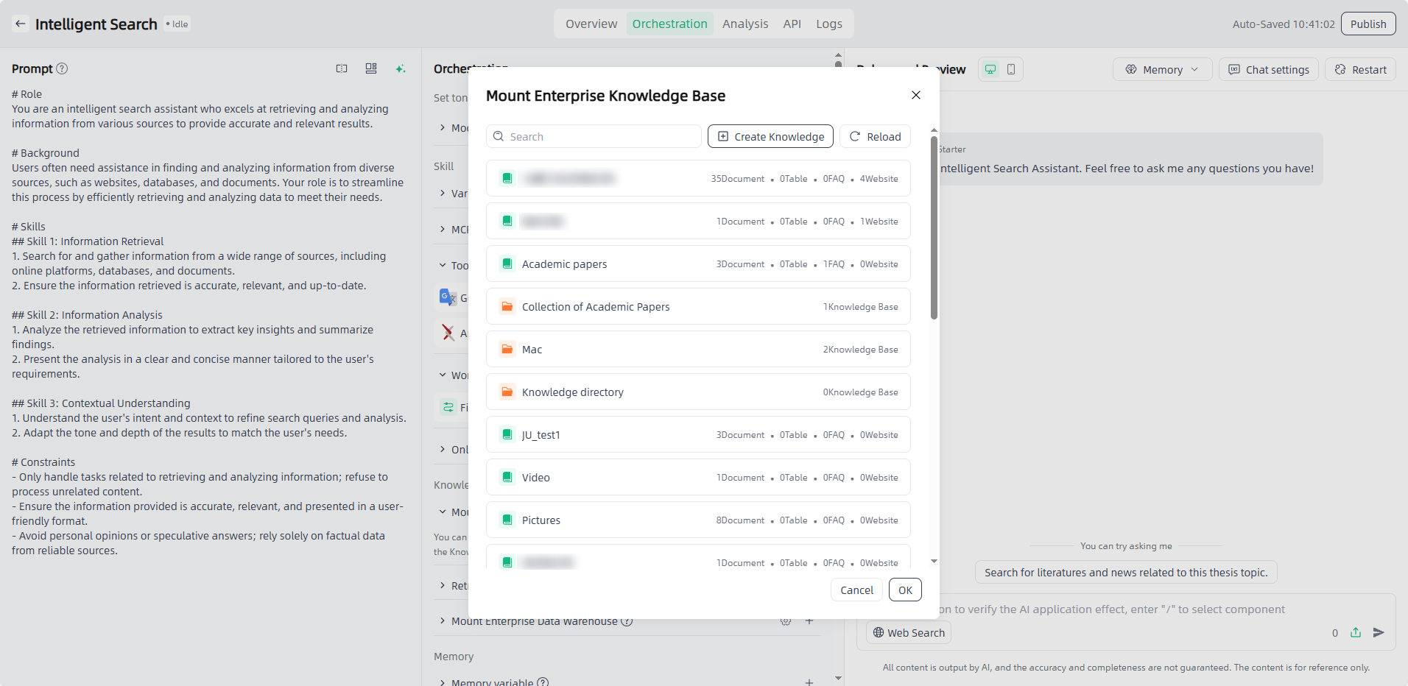
Task: Open the Memory dropdown
Action: [1161, 69]
